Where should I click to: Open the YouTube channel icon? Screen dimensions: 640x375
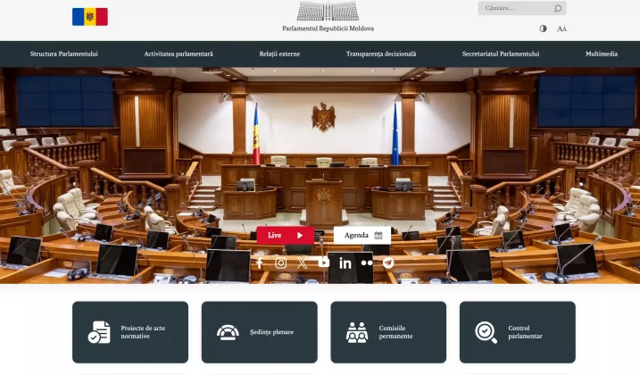tap(324, 262)
